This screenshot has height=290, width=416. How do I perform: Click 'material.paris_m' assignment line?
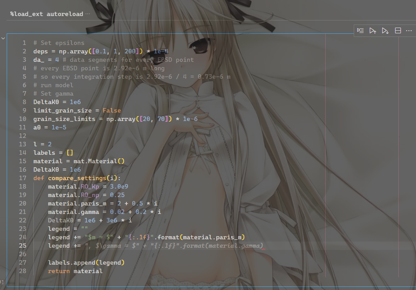pyautogui.click(x=103, y=204)
